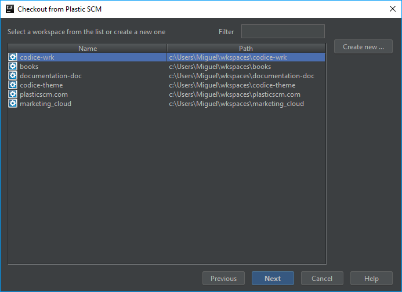Click the books workspace gear icon
The image size is (402, 292).
[13, 67]
